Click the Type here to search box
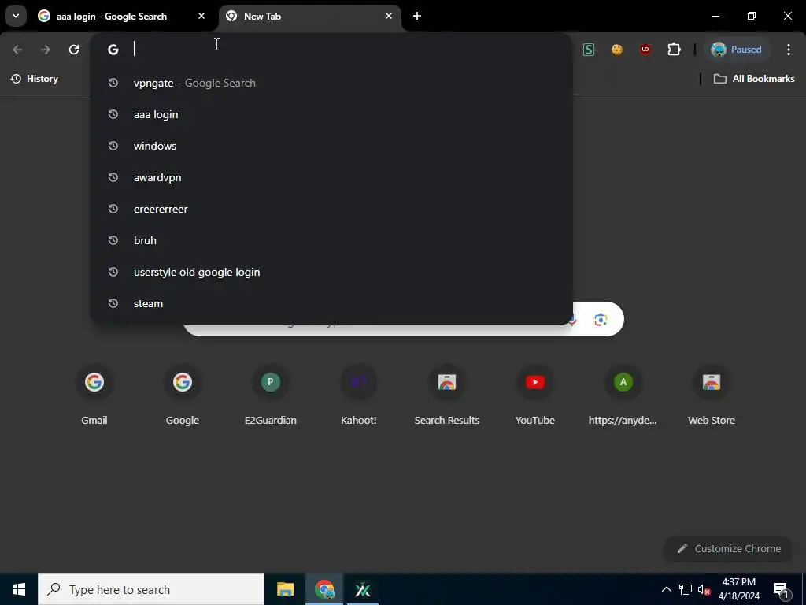The width and height of the screenshot is (806, 605). click(151, 589)
